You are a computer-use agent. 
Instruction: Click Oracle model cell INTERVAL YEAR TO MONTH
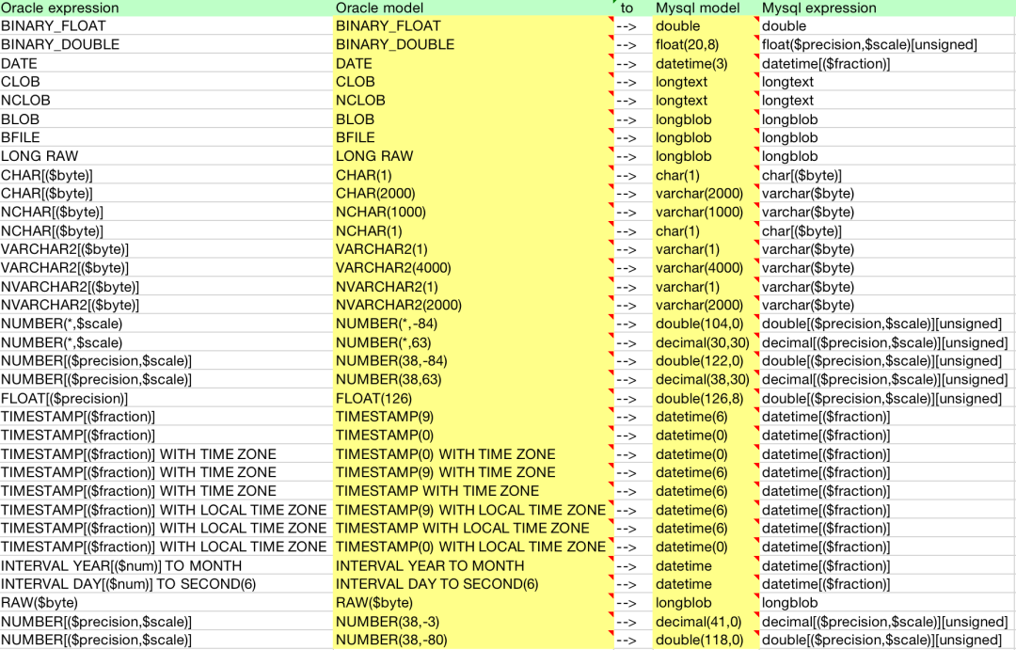[x=473, y=565]
